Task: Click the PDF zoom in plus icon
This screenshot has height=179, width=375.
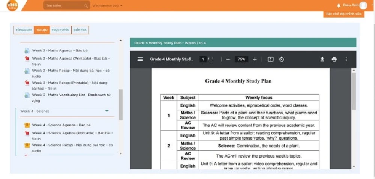Action: (255, 59)
